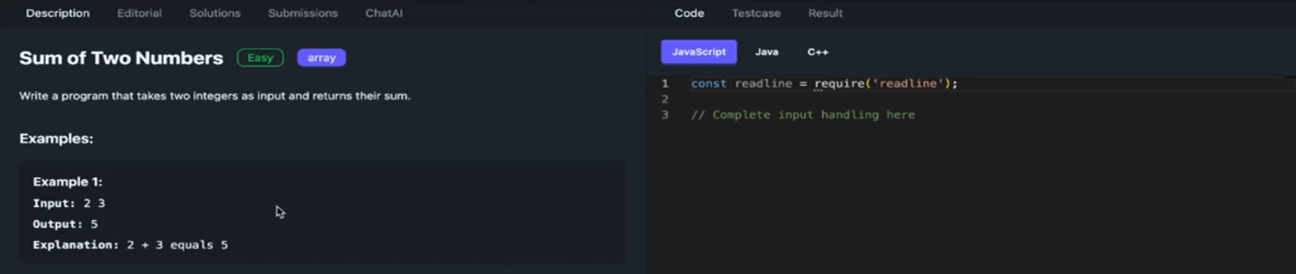Open the ChatAI tab
The height and width of the screenshot is (274, 1296).
pos(384,13)
